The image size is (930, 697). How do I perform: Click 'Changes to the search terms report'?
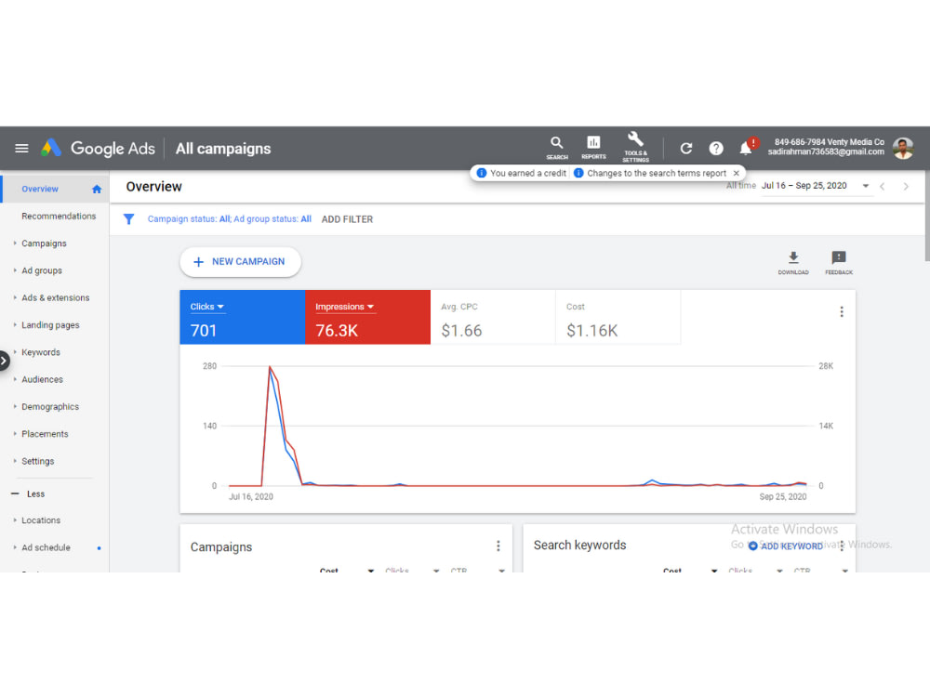click(657, 173)
